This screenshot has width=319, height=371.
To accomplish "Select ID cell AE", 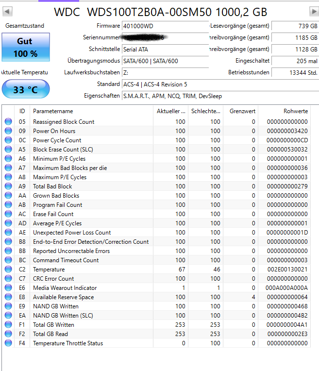I will tap(22, 232).
